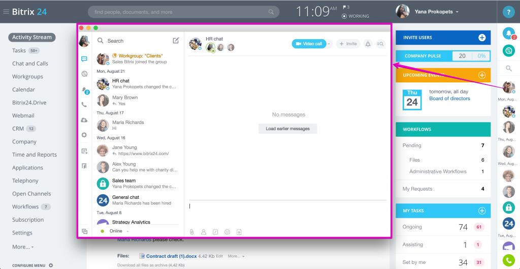Click the plus icon on Invite Users
This screenshot has height=269, width=520.
tap(482, 38)
